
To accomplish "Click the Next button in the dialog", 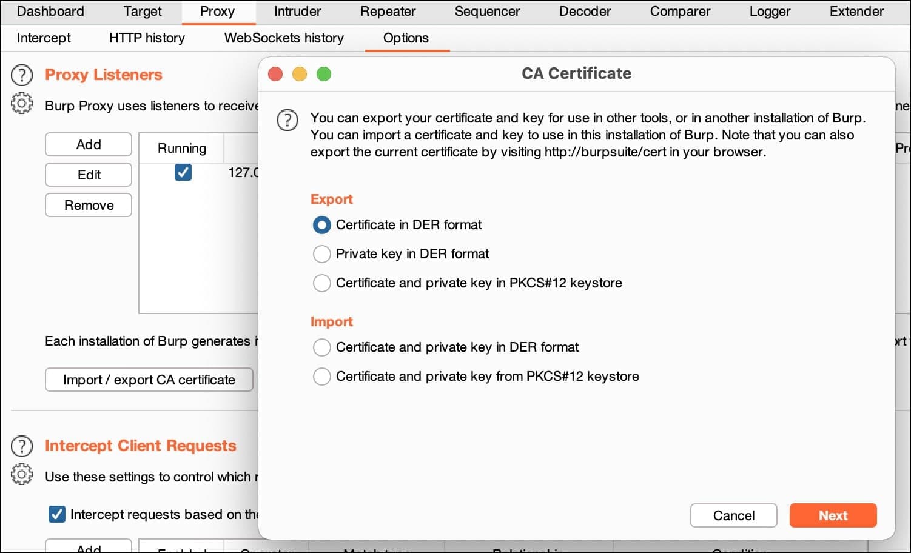I will tap(833, 515).
